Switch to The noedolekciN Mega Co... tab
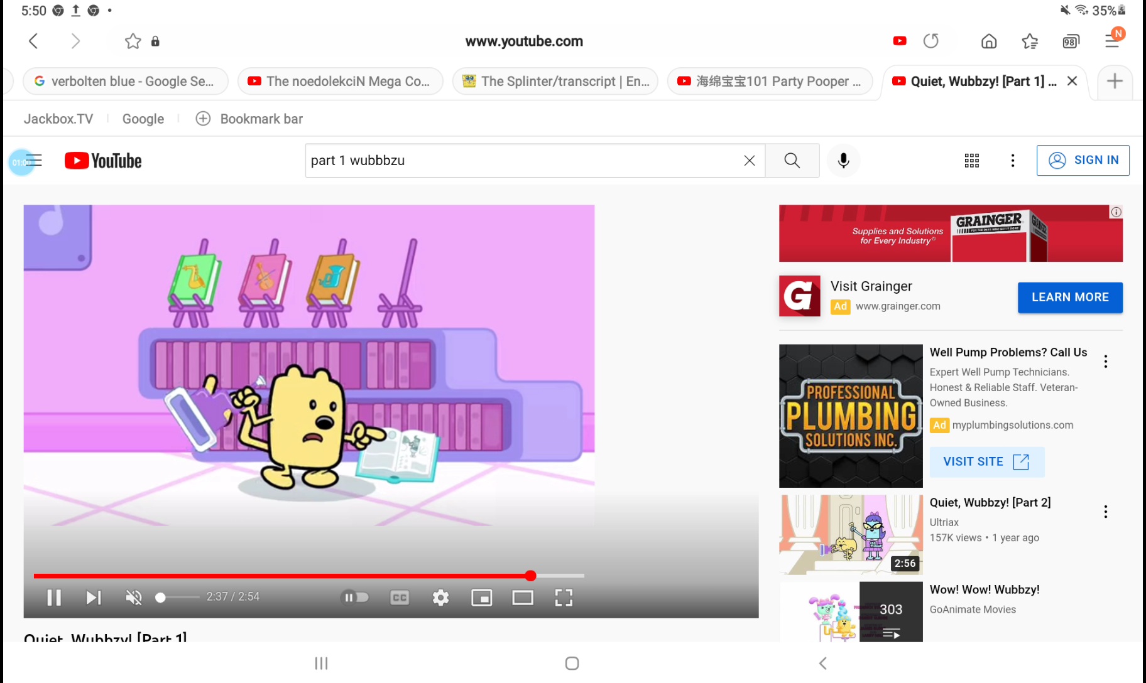 [340, 81]
